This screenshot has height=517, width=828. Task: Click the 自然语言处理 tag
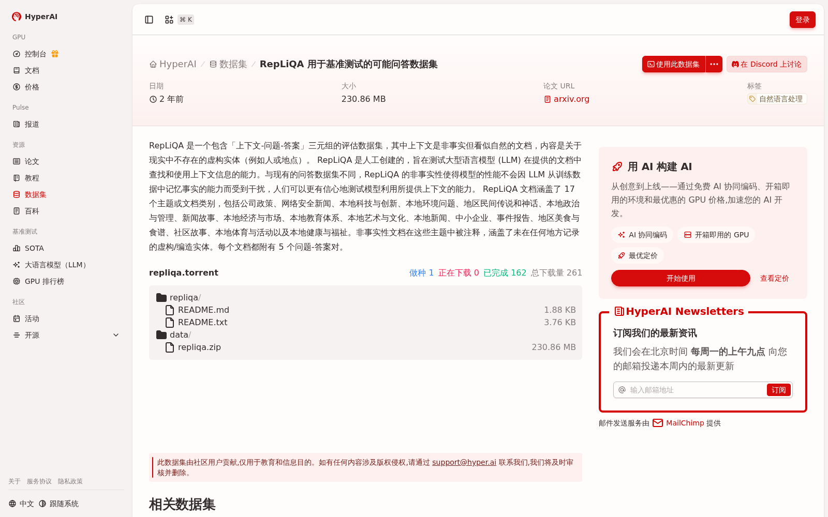(x=777, y=99)
